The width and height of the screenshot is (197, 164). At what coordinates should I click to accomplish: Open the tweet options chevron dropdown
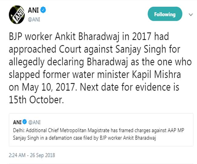coord(191,15)
